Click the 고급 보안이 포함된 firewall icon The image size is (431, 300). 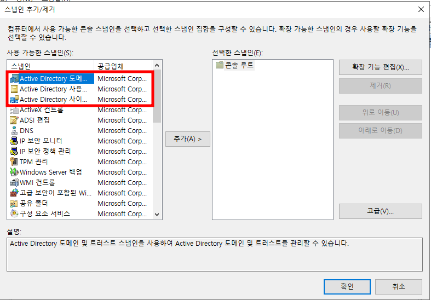[x=14, y=193]
